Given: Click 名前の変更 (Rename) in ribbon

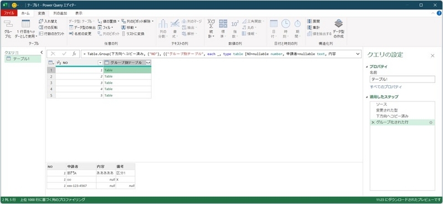Looking at the screenshot, I should 80,34.
